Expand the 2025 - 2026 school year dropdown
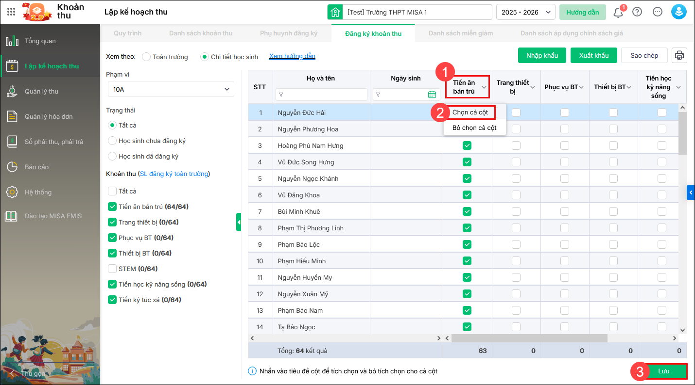 [x=525, y=12]
